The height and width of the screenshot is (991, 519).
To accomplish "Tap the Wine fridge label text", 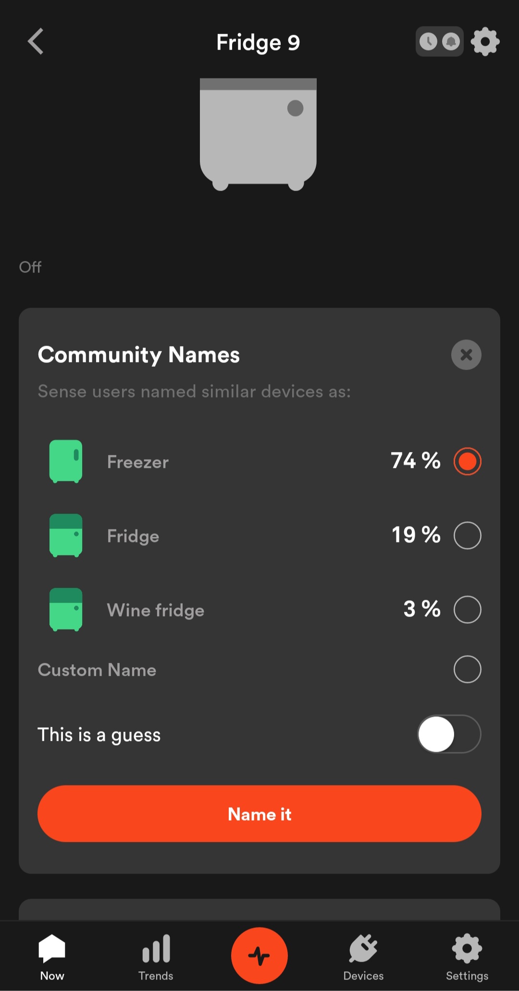I will coord(156,610).
